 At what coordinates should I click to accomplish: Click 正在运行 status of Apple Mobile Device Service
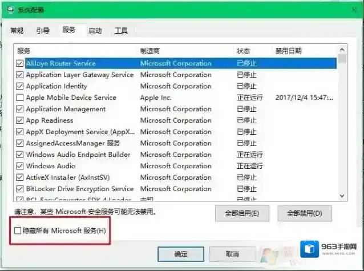coord(250,98)
